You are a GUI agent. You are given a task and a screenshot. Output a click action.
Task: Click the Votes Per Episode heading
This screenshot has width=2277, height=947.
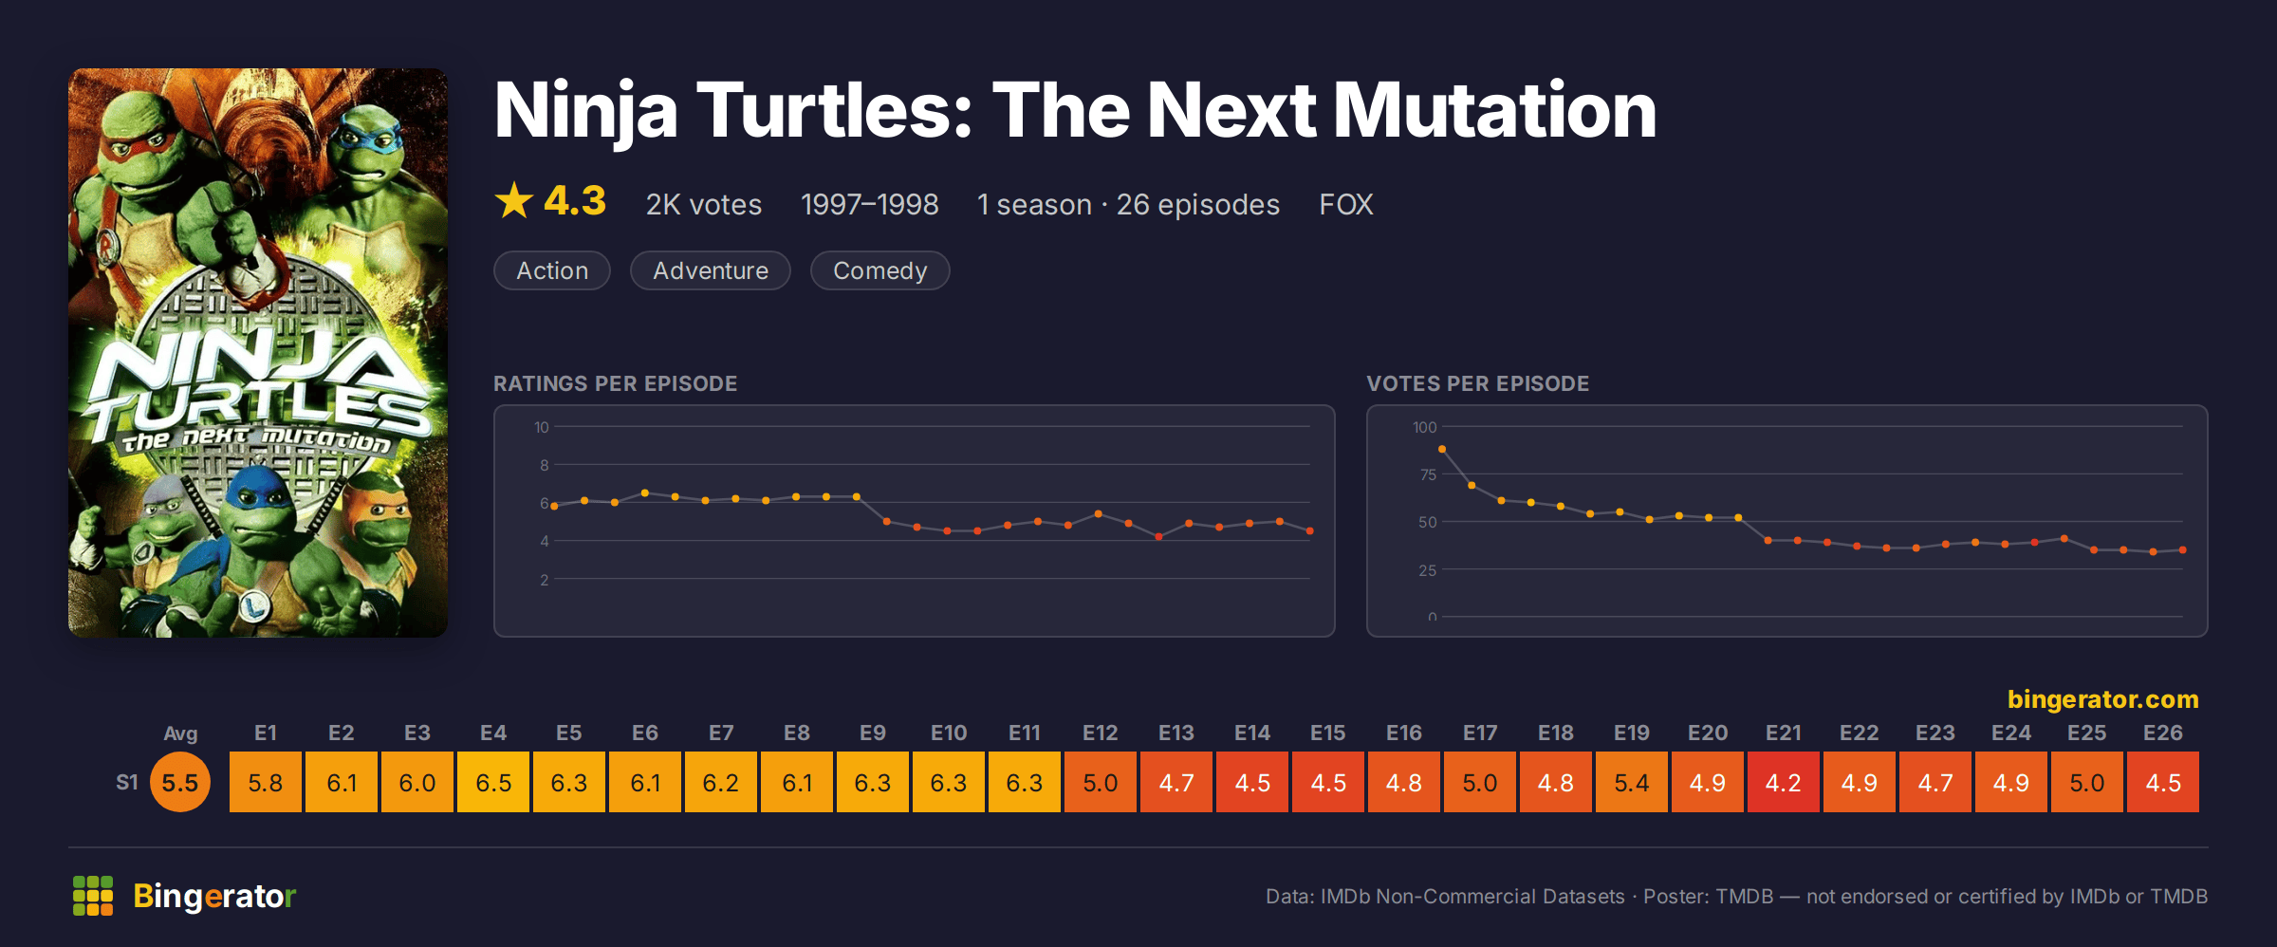click(1477, 383)
